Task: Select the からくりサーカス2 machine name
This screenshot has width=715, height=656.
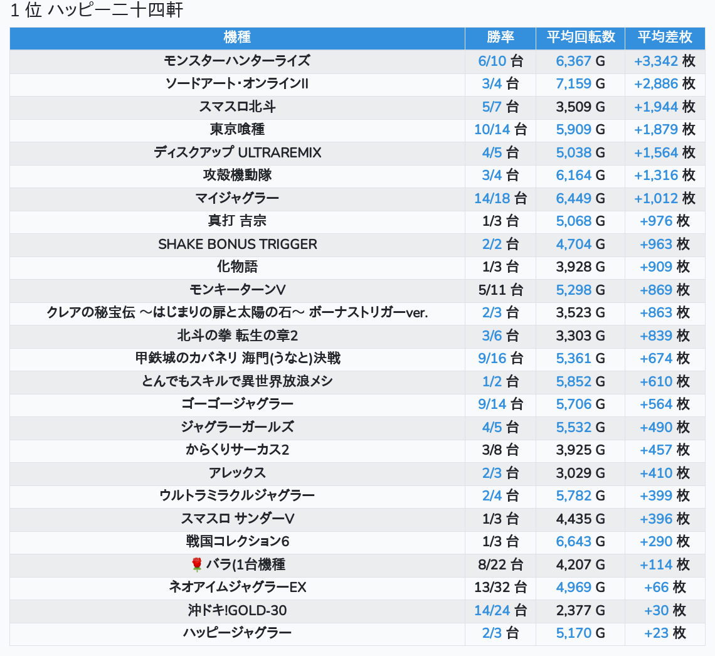Action: click(x=237, y=450)
